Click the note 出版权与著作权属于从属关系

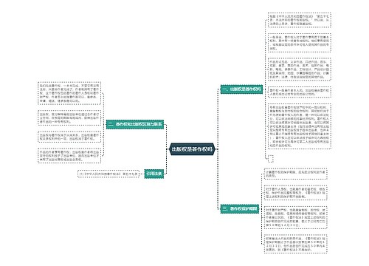click(69, 137)
